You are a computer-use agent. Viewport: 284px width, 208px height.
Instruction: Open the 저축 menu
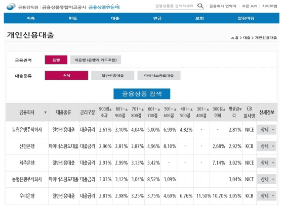pyautogui.click(x=30, y=18)
